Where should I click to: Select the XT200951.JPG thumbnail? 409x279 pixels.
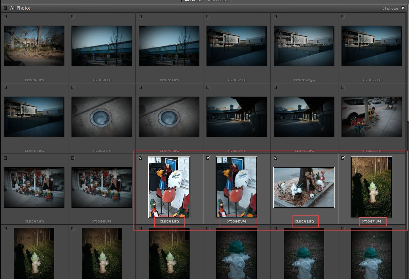pos(169,46)
